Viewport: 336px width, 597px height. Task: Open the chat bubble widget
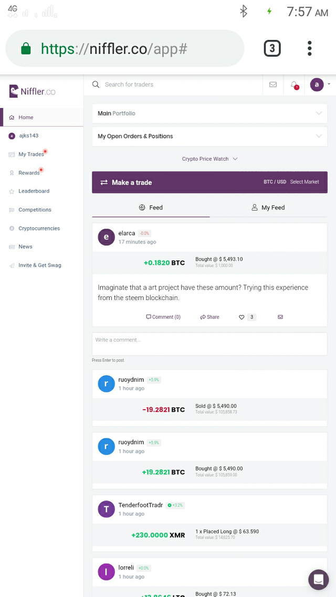tap(319, 580)
